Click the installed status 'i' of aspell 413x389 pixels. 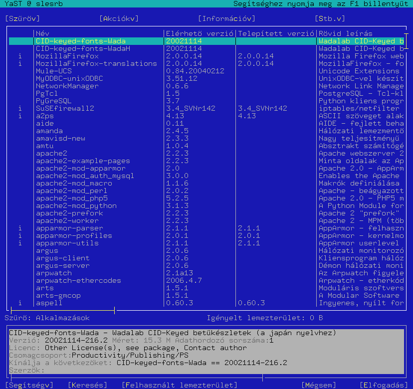pos(20,303)
